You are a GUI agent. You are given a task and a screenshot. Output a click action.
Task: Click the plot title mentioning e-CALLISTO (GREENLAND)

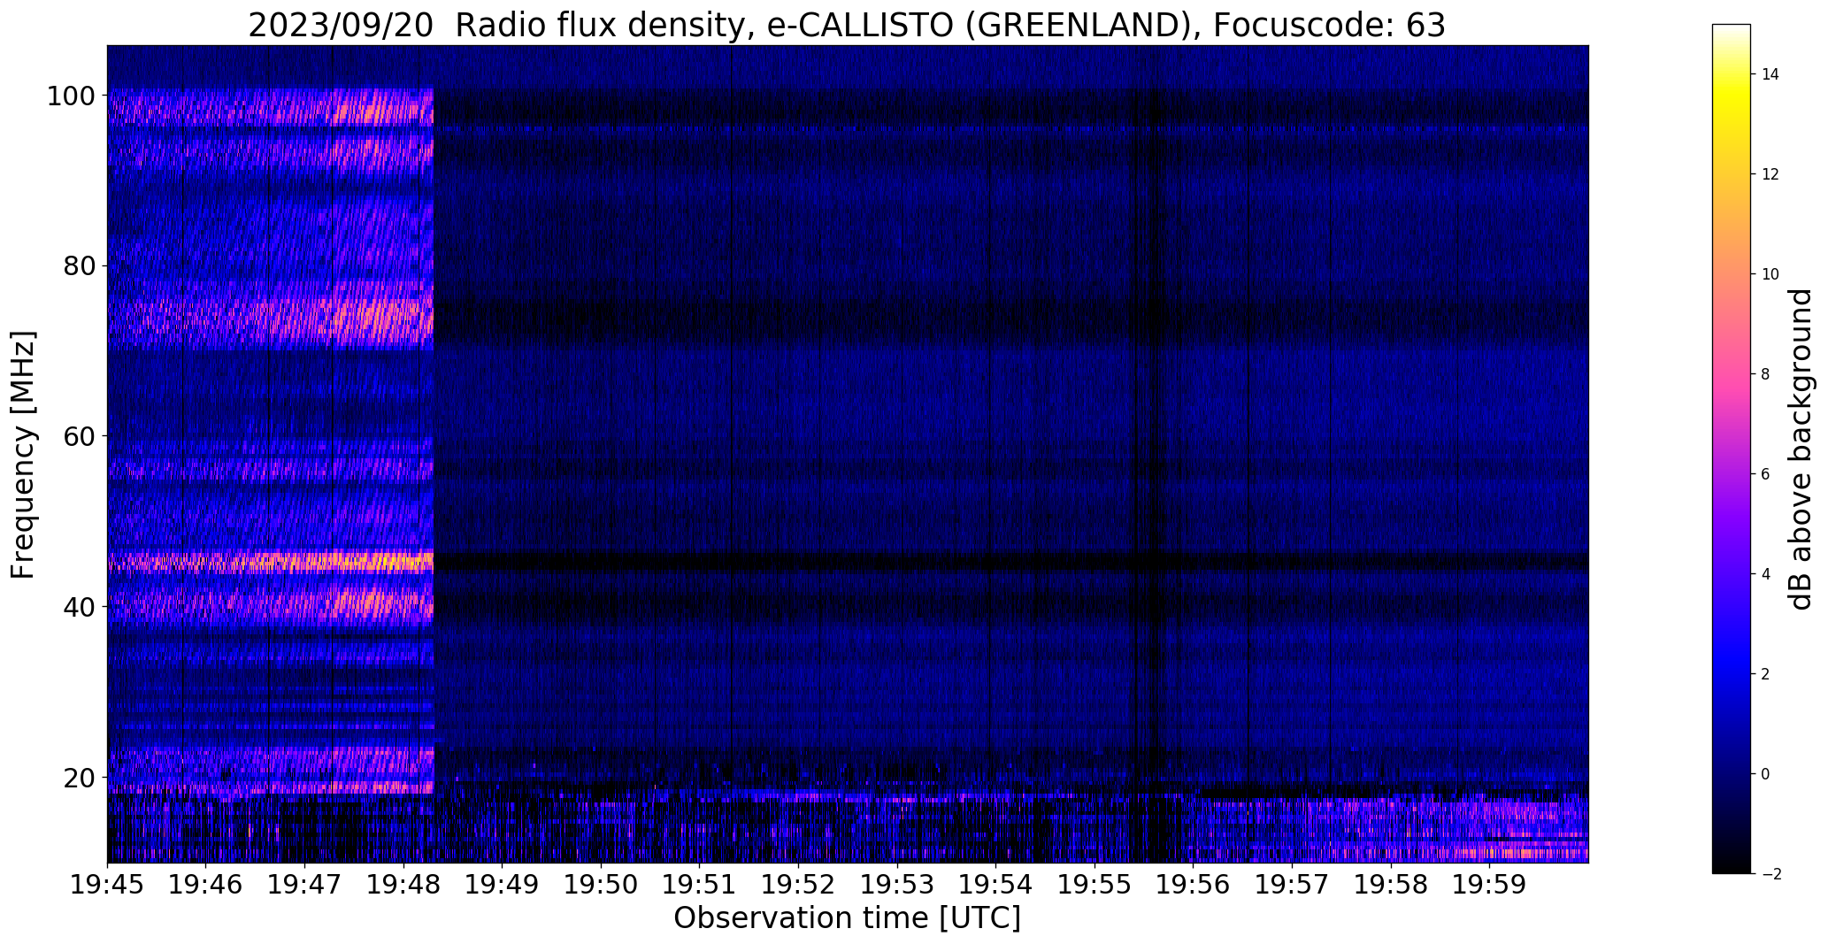pos(847,25)
